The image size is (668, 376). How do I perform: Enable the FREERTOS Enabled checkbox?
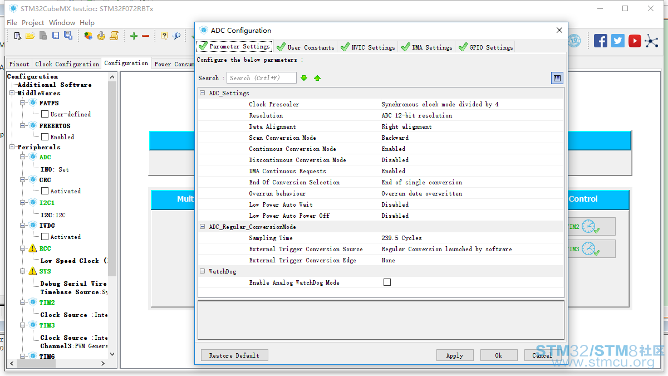click(45, 137)
